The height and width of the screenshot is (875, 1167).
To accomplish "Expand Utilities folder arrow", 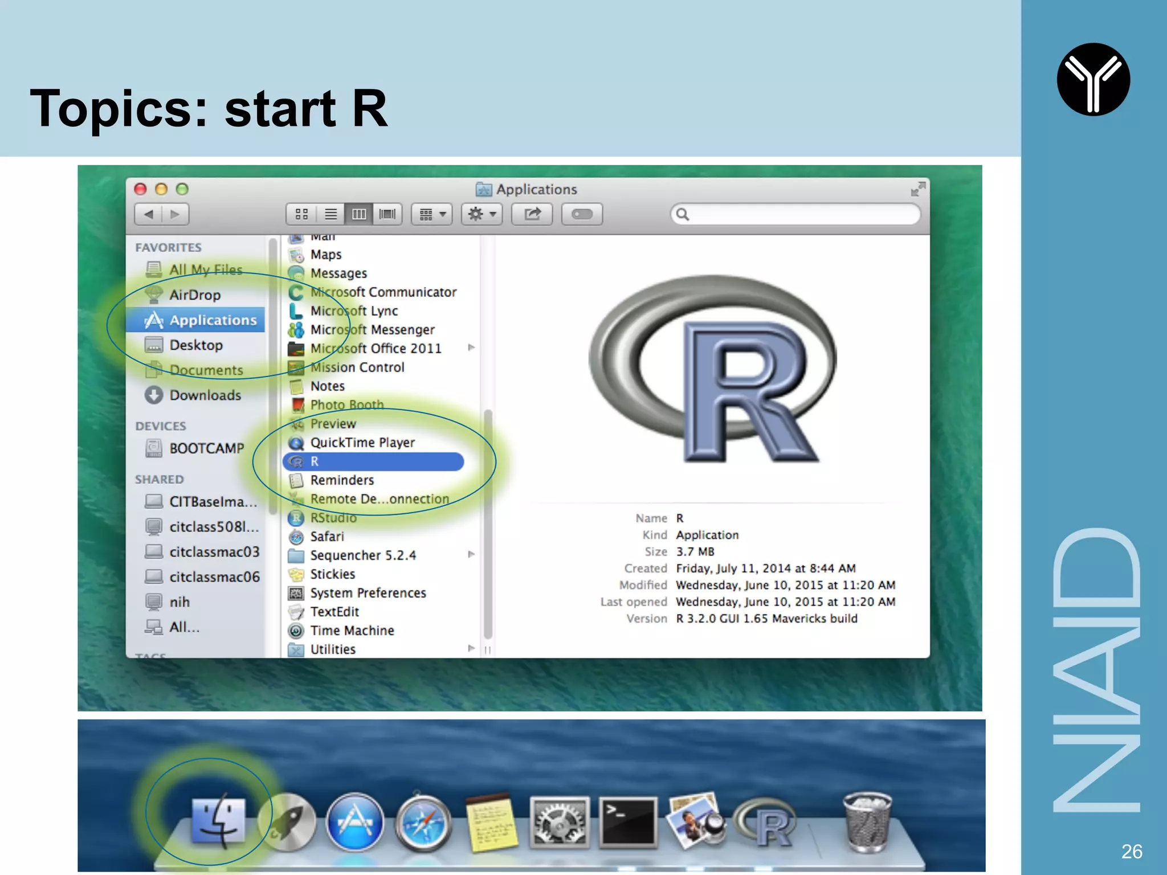I will pos(471,648).
